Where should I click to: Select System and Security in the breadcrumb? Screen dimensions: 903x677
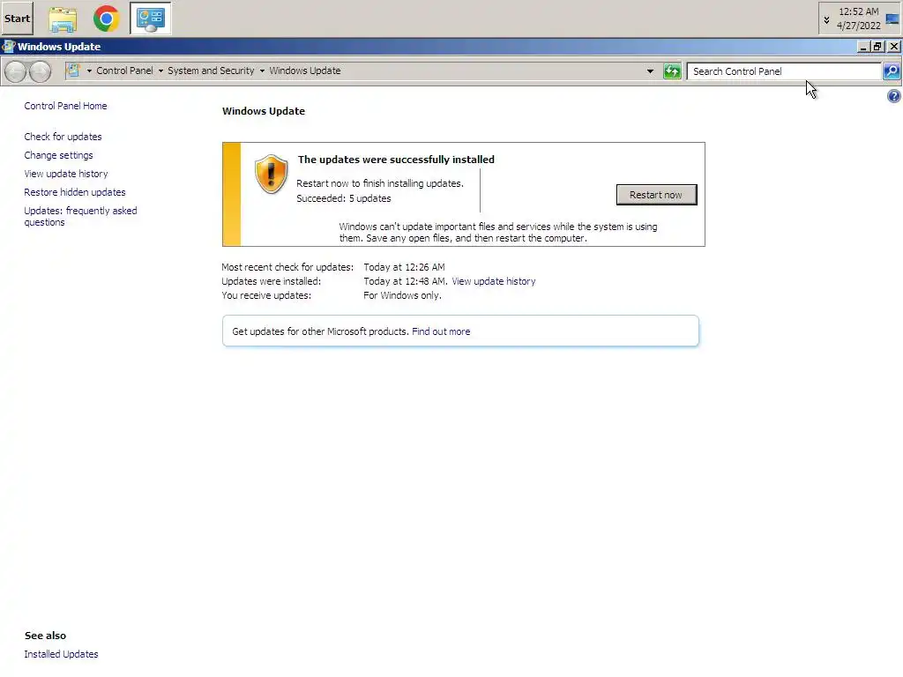[x=211, y=71]
